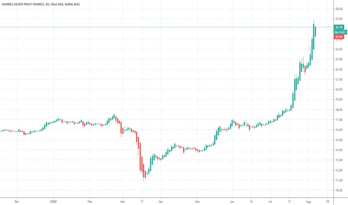Click the 22.00 price axis label

pos(339,69)
